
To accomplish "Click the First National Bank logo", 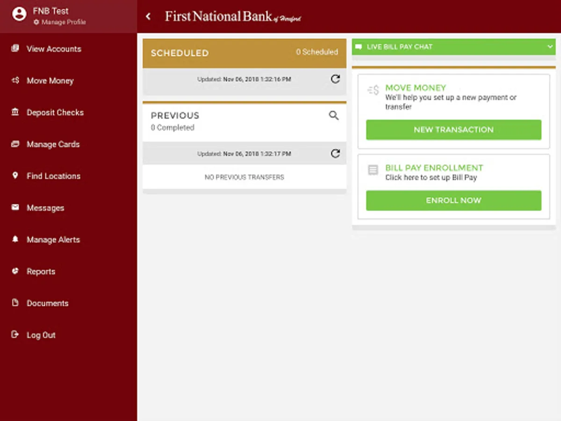I will coord(233,16).
